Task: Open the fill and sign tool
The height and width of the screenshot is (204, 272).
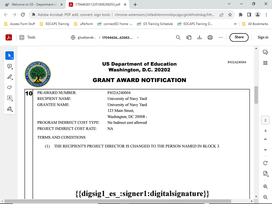Action: click(x=9, y=109)
